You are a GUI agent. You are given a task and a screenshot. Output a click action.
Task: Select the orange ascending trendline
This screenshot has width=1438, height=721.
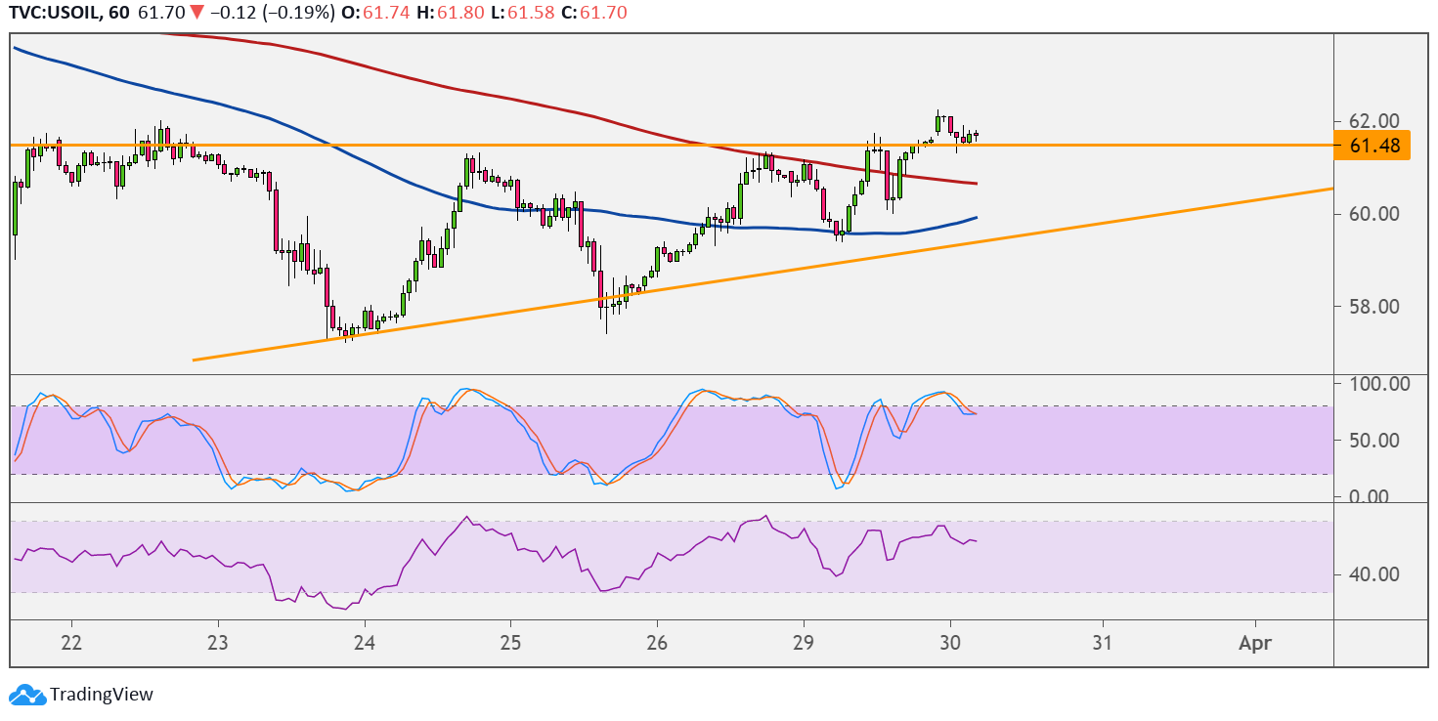(763, 274)
